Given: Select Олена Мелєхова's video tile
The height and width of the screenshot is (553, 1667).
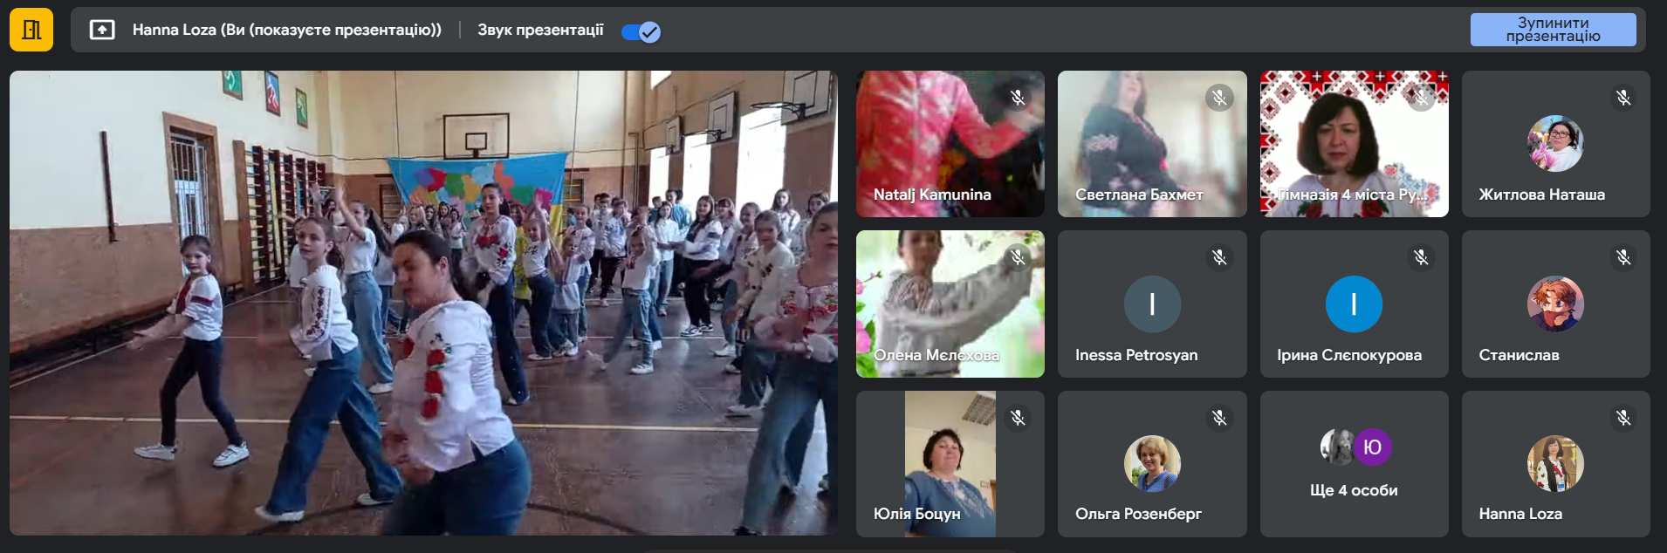Looking at the screenshot, I should pos(950,304).
